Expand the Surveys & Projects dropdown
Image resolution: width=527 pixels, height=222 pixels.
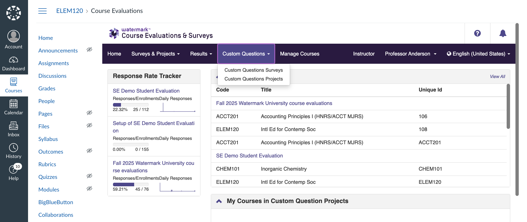(155, 54)
